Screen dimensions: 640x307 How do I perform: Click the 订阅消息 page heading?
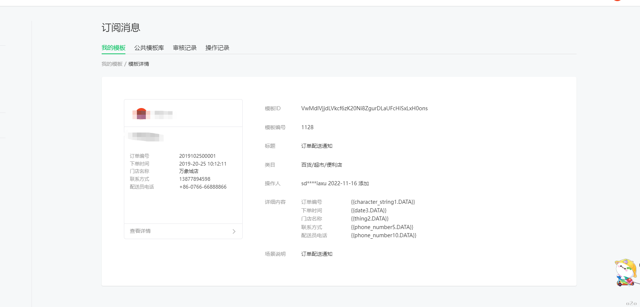click(x=121, y=27)
